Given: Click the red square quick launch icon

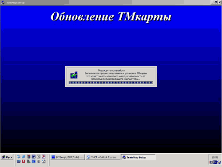Looking at the screenshot, I should [24, 161].
